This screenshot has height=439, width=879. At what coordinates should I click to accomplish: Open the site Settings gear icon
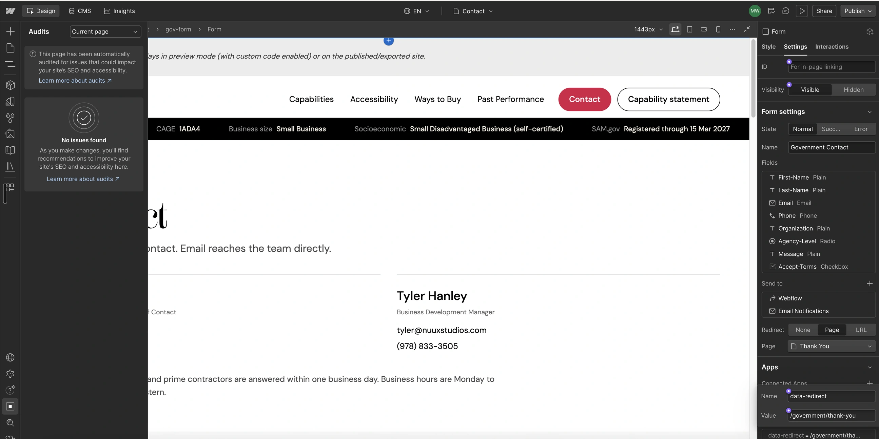[x=10, y=374]
